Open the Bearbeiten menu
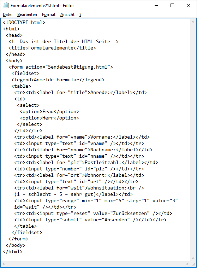Screen dimensions: 197x268 pyautogui.click(x=27, y=14)
